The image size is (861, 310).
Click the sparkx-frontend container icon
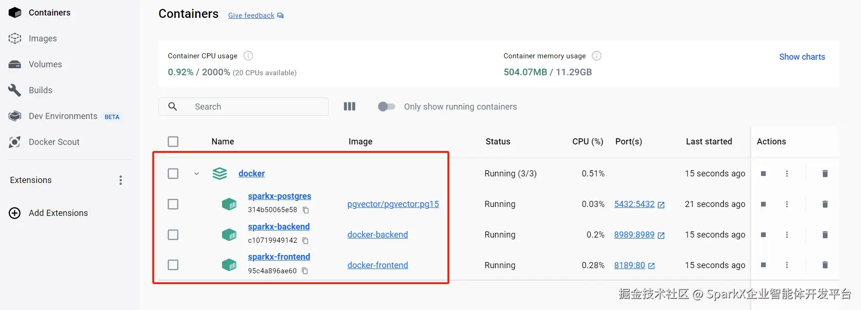pos(229,265)
